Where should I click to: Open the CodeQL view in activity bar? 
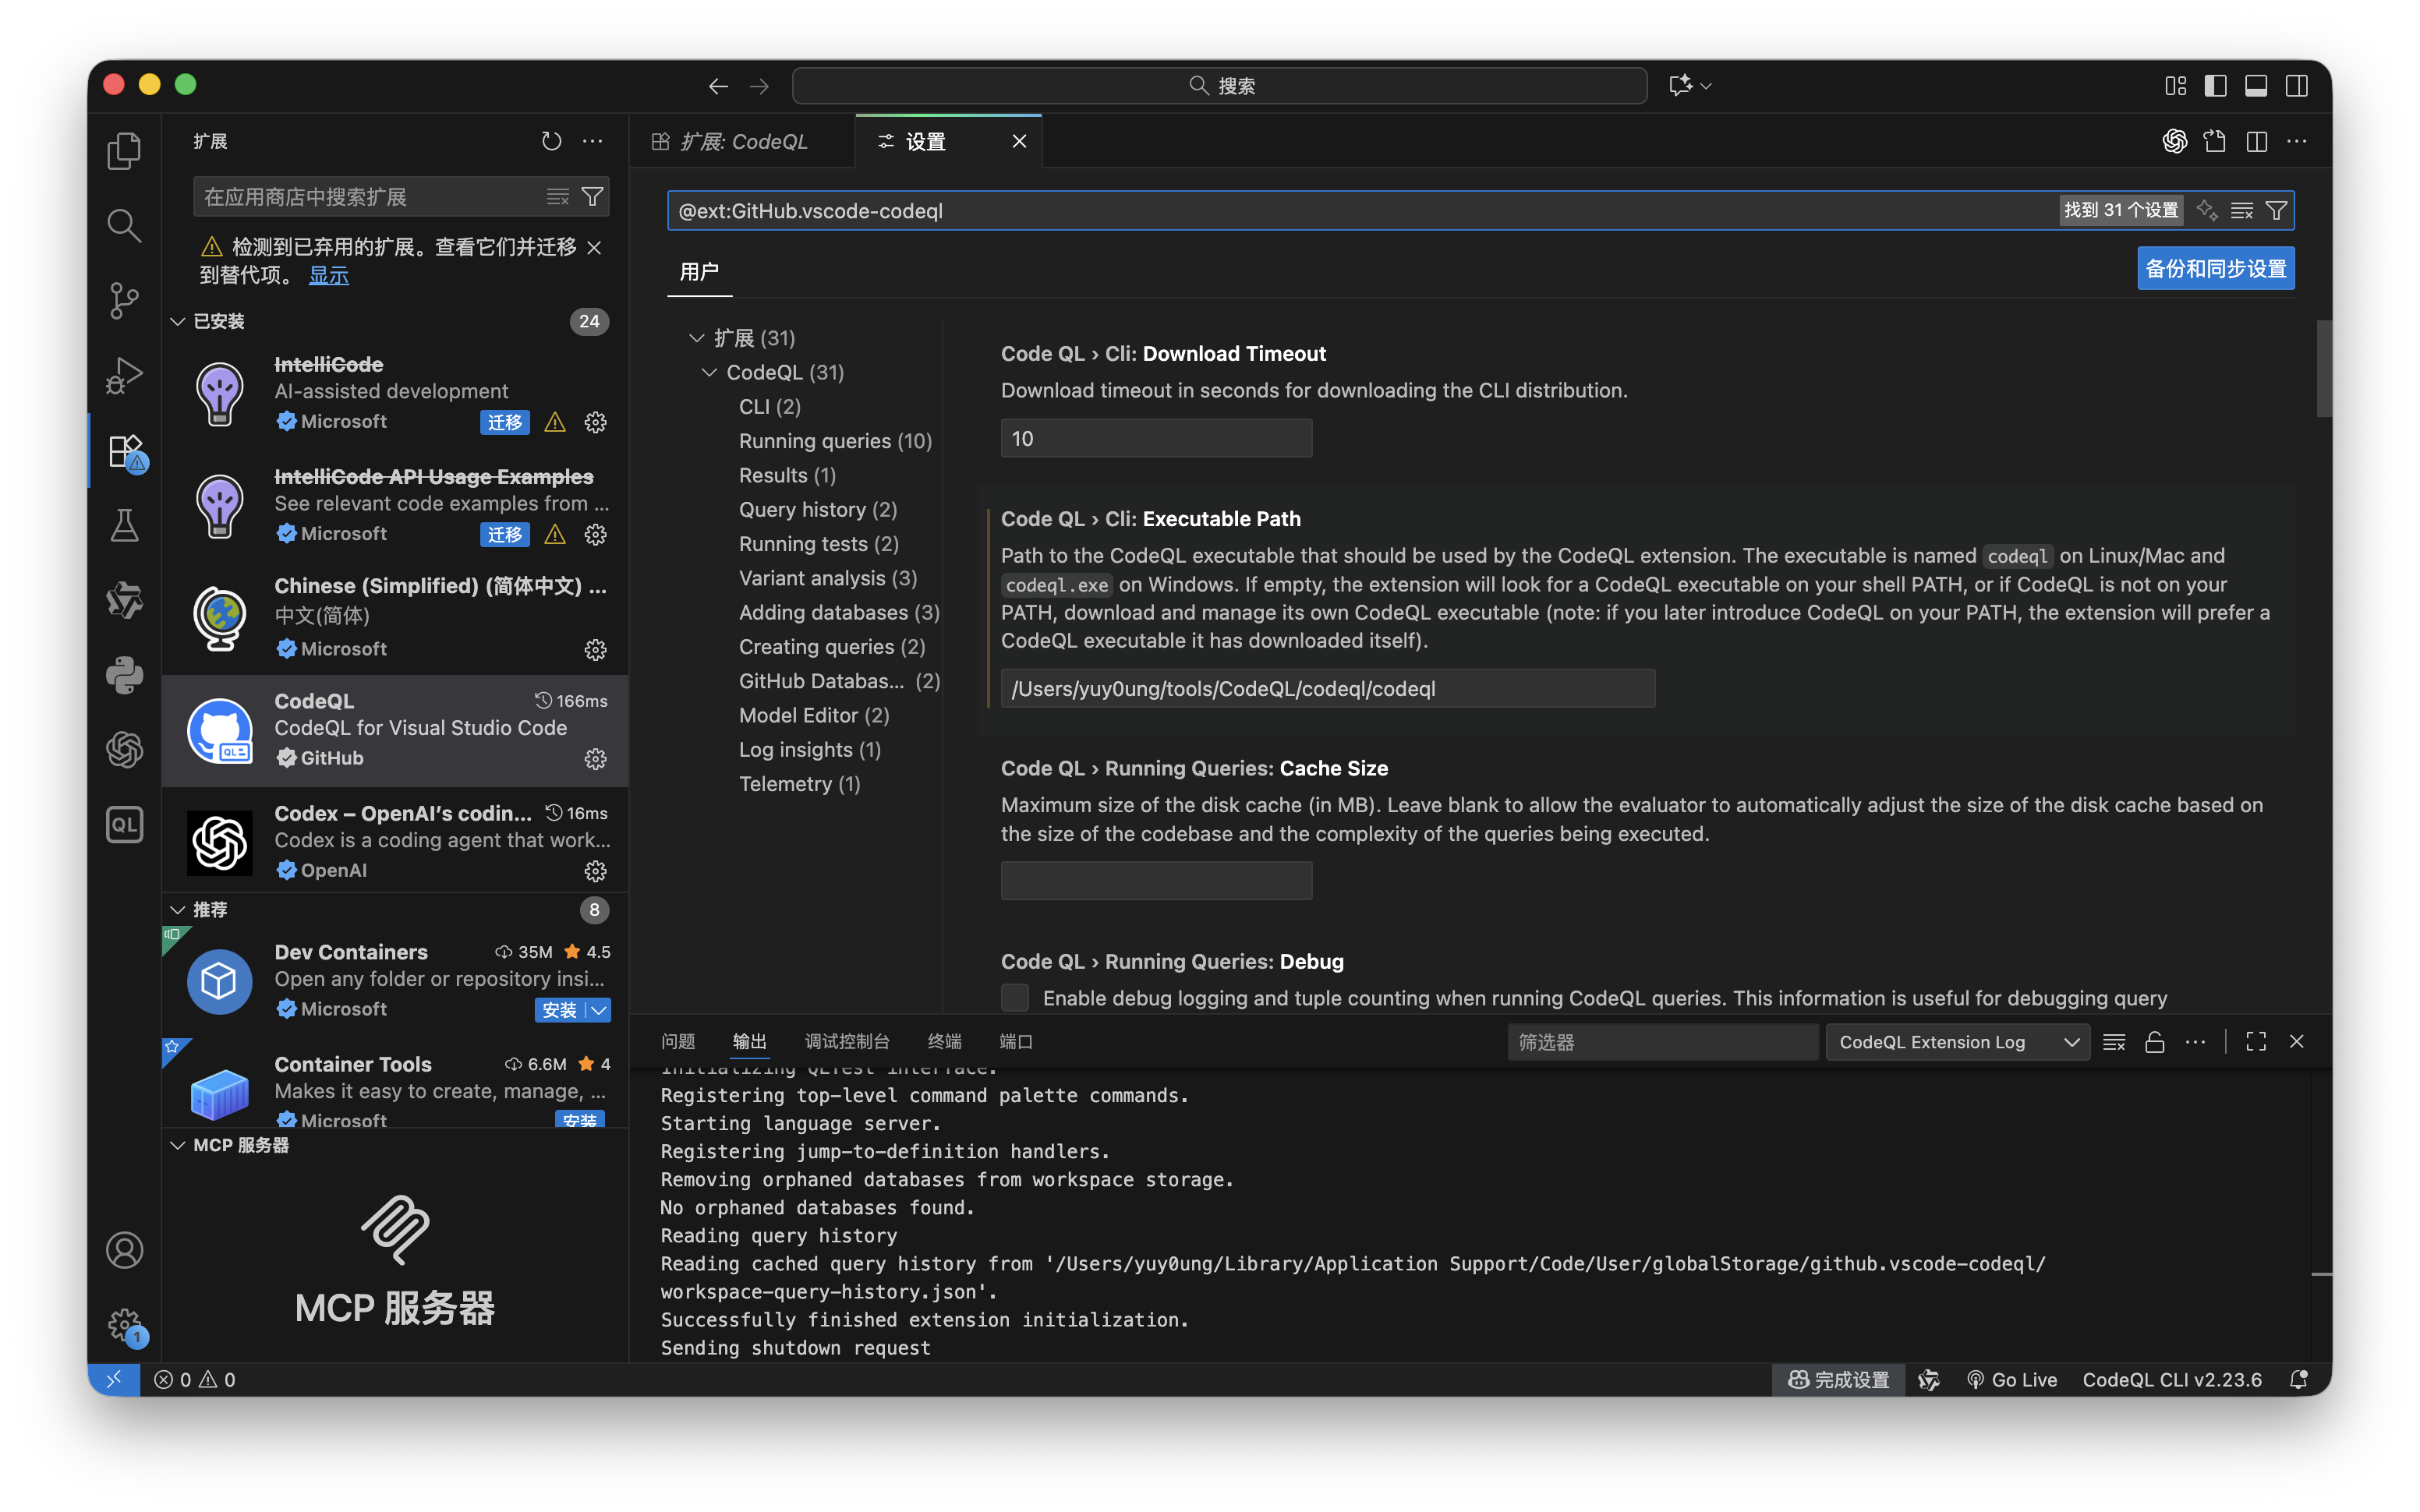(x=124, y=825)
